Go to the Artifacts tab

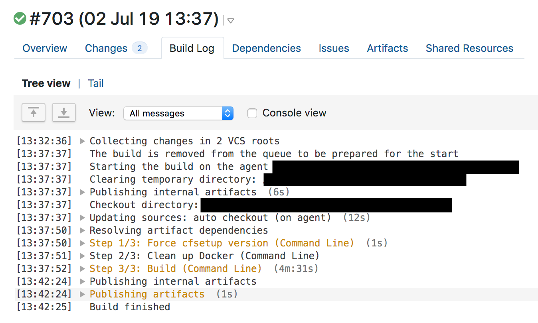coord(388,48)
